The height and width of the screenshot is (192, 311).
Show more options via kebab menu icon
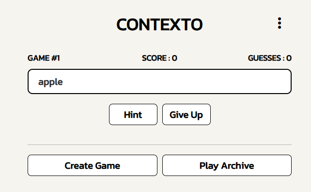coord(279,23)
